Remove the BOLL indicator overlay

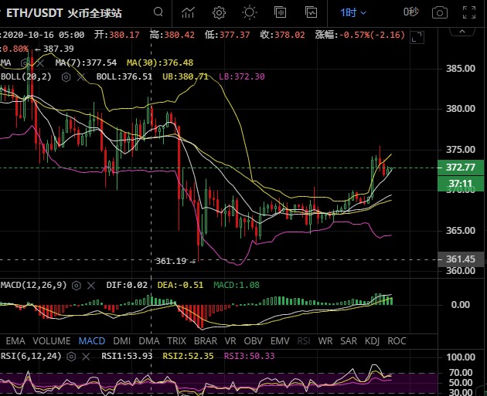pyautogui.click(x=80, y=77)
